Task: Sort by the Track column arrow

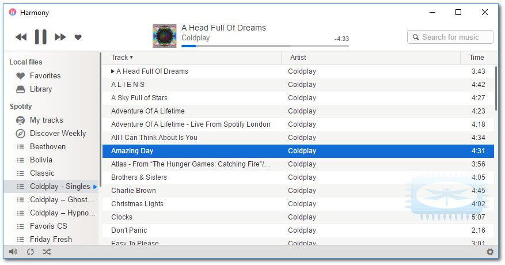Action: coord(131,58)
